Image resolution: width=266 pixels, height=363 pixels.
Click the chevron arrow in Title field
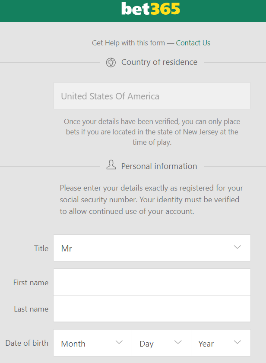coord(237,247)
